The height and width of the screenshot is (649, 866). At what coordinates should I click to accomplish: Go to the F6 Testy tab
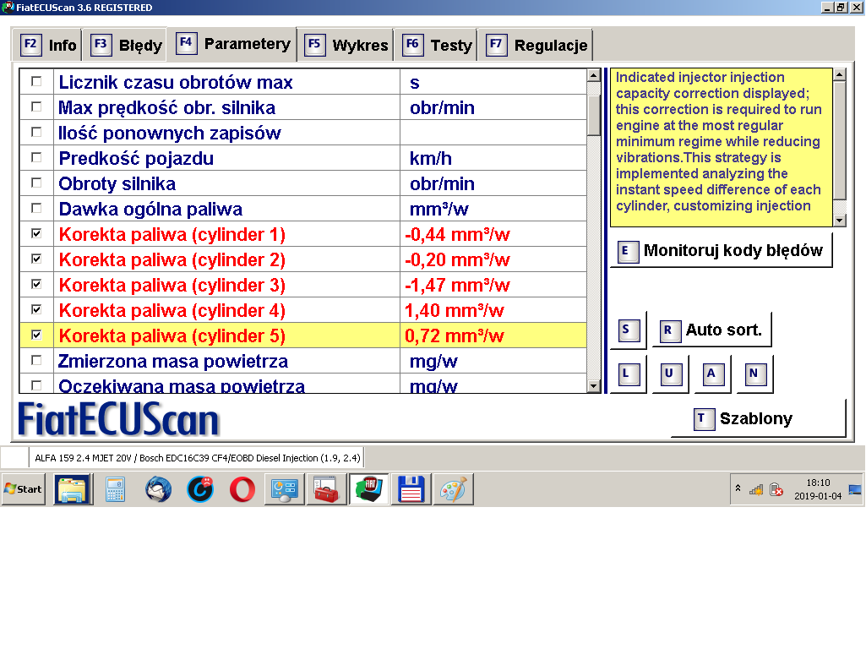[x=435, y=45]
